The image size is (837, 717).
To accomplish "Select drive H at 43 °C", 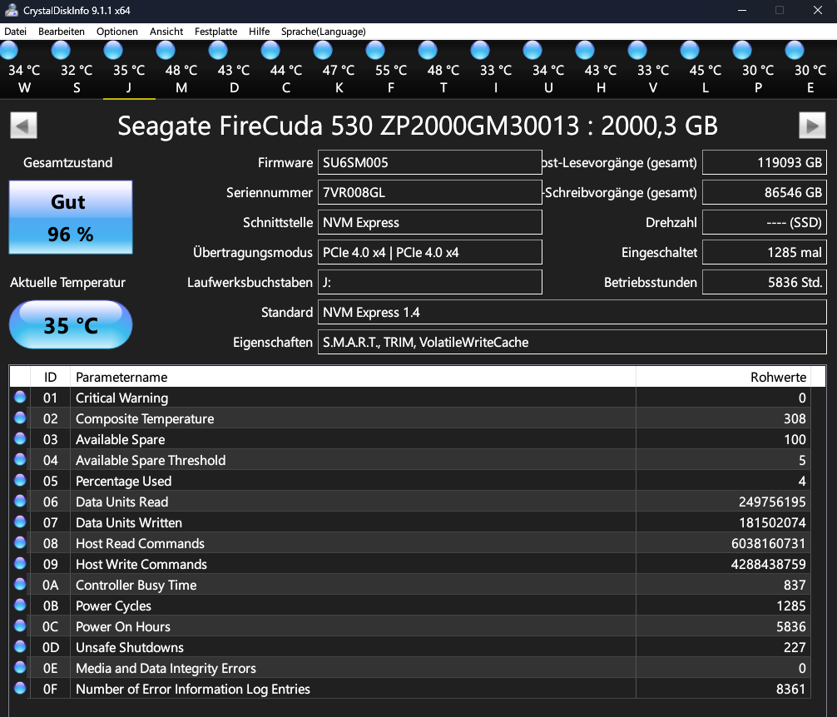I will pyautogui.click(x=600, y=69).
